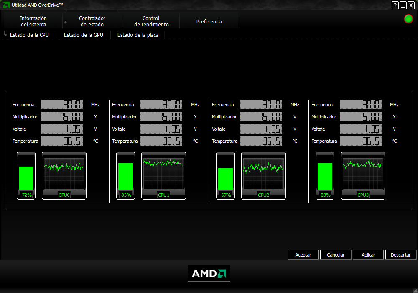Click the Cancelar button
The width and height of the screenshot is (418, 293).
336,255
